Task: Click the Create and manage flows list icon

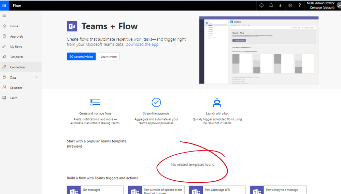Action: pos(95,102)
